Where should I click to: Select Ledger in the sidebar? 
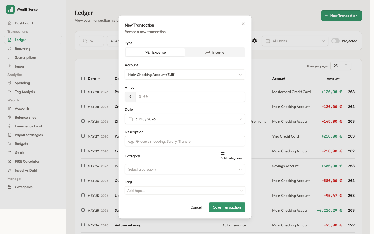pos(33,40)
